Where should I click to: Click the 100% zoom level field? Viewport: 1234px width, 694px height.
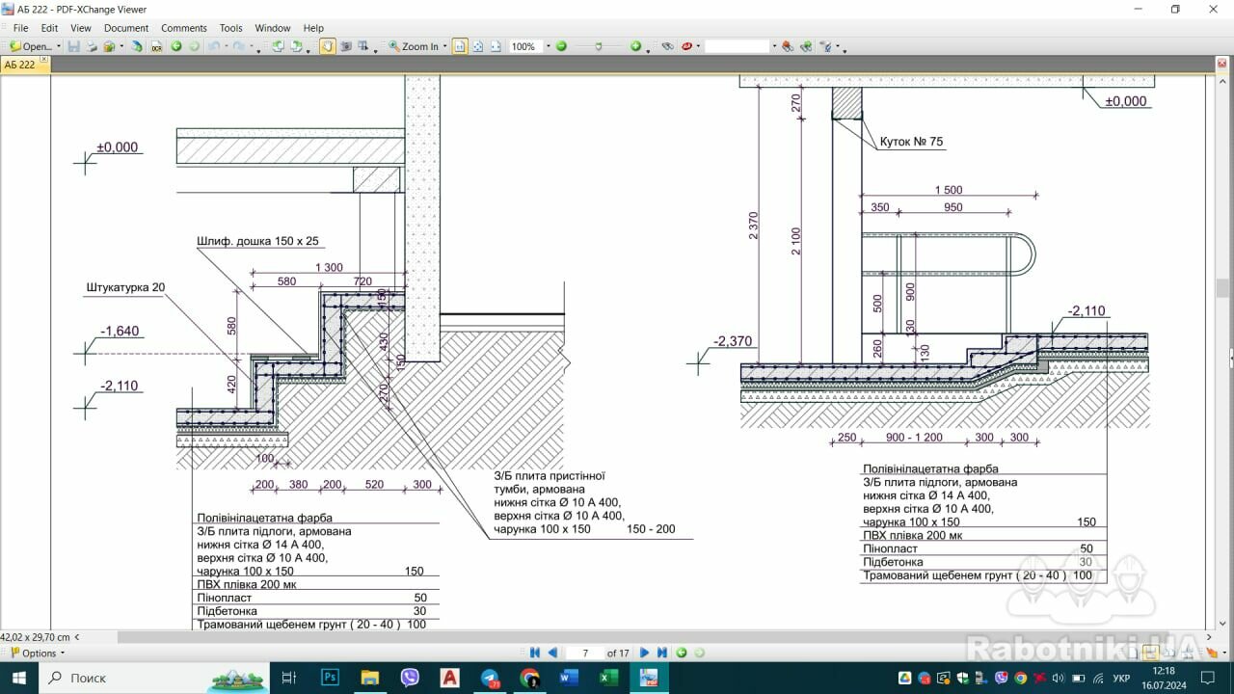526,46
